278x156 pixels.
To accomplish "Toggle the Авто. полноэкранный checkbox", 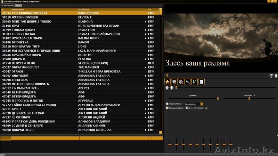I will tap(186, 108).
